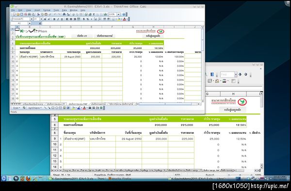Screen dimensions: 291x191
Task: Open ThinkFree help with the question icon
Action: [124, 14]
